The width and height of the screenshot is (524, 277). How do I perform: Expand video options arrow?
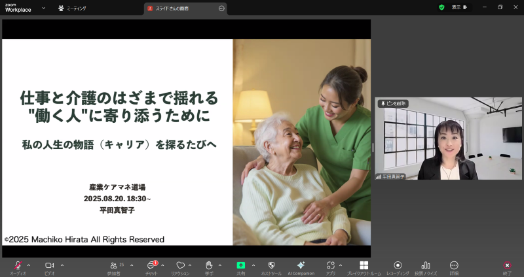click(62, 265)
